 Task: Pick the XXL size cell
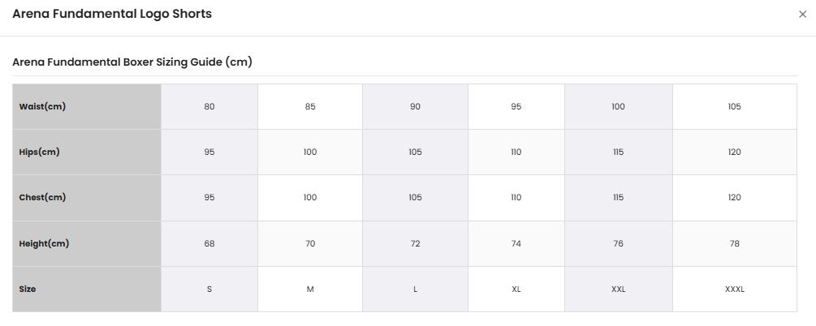(618, 289)
